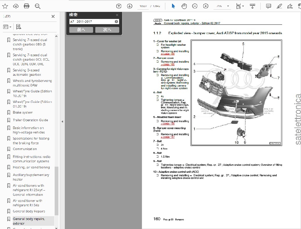Choose the selection arrow tool
Image resolution: width=301 pixels, height=229 pixels.
tap(173, 6)
